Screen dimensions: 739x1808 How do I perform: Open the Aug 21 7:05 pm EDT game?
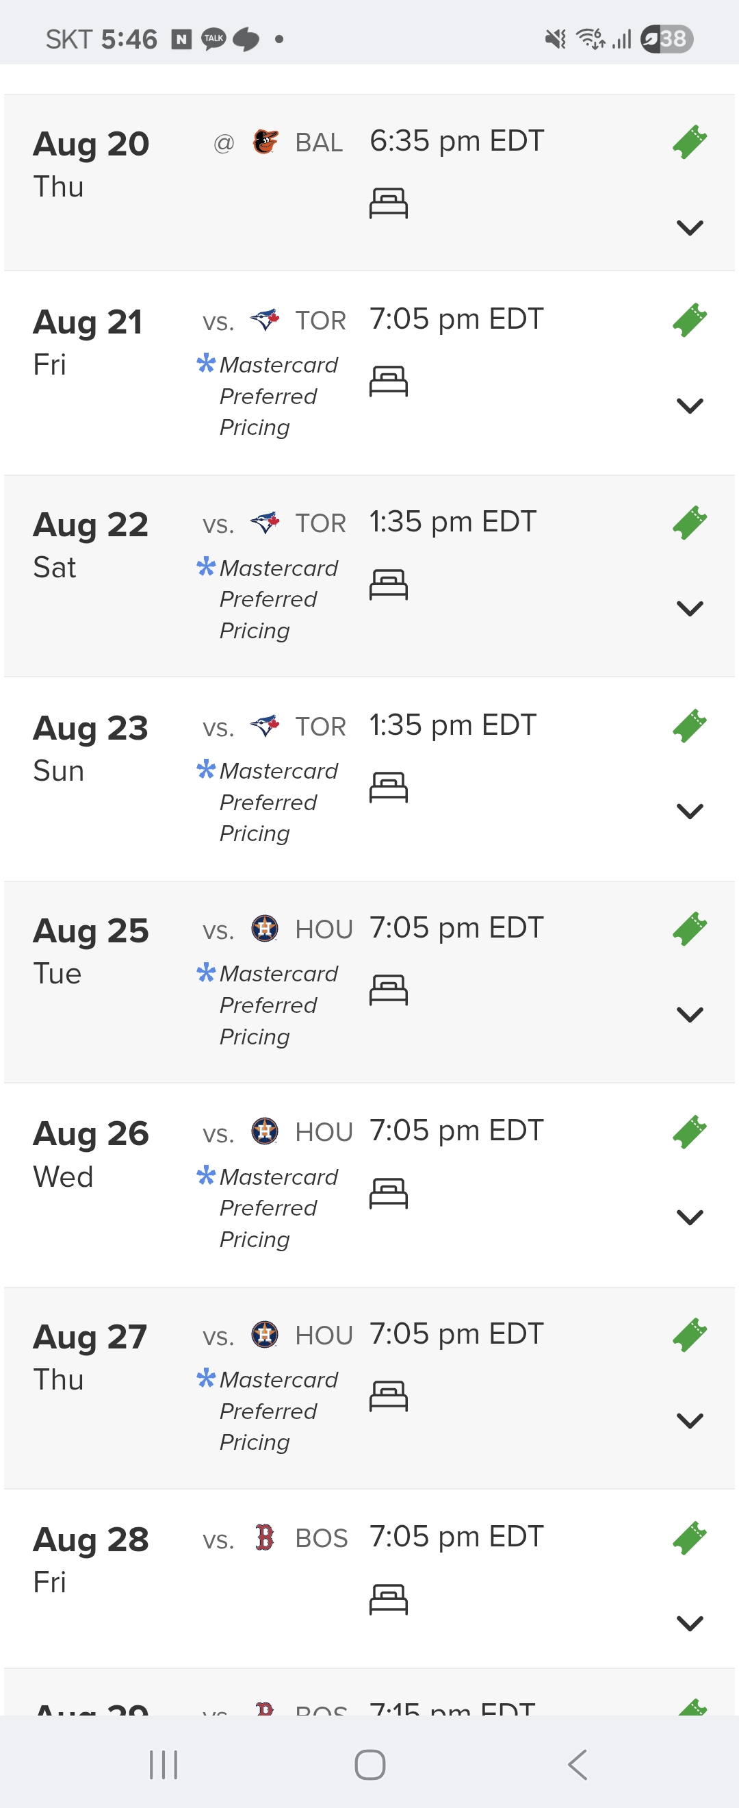[456, 320]
